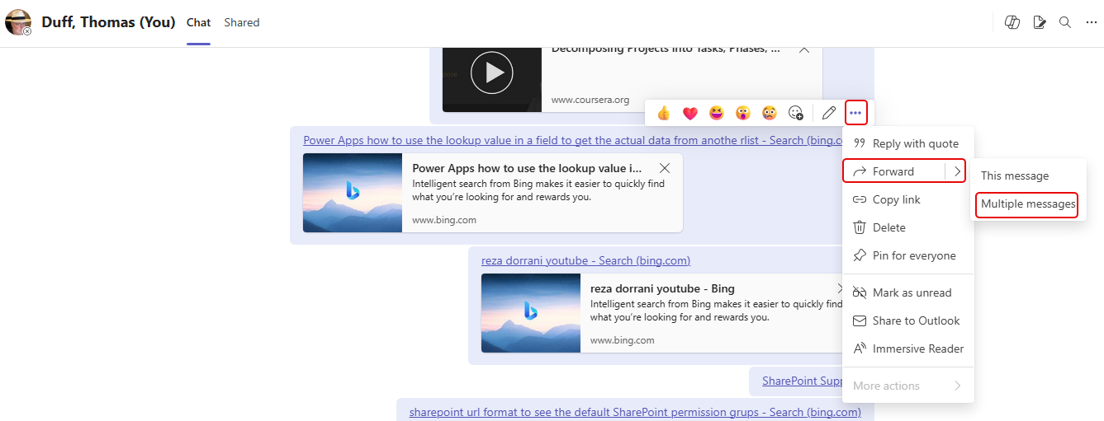The width and height of the screenshot is (1104, 421).
Task: React with the surprised face emoji
Action: point(742,113)
